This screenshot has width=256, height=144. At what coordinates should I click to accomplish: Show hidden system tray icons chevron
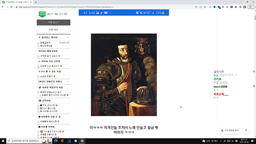point(221,141)
